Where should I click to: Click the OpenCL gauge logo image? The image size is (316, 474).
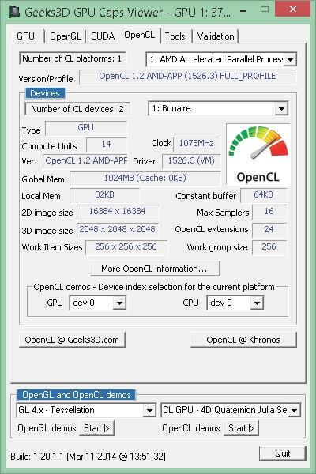point(258,155)
